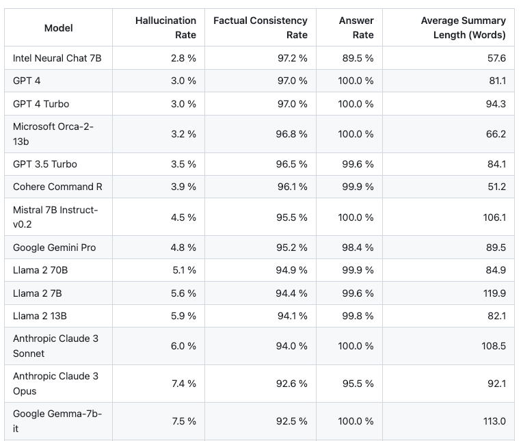Click the Hallucination Rate column header
This screenshot has height=441, width=521.
point(165,28)
